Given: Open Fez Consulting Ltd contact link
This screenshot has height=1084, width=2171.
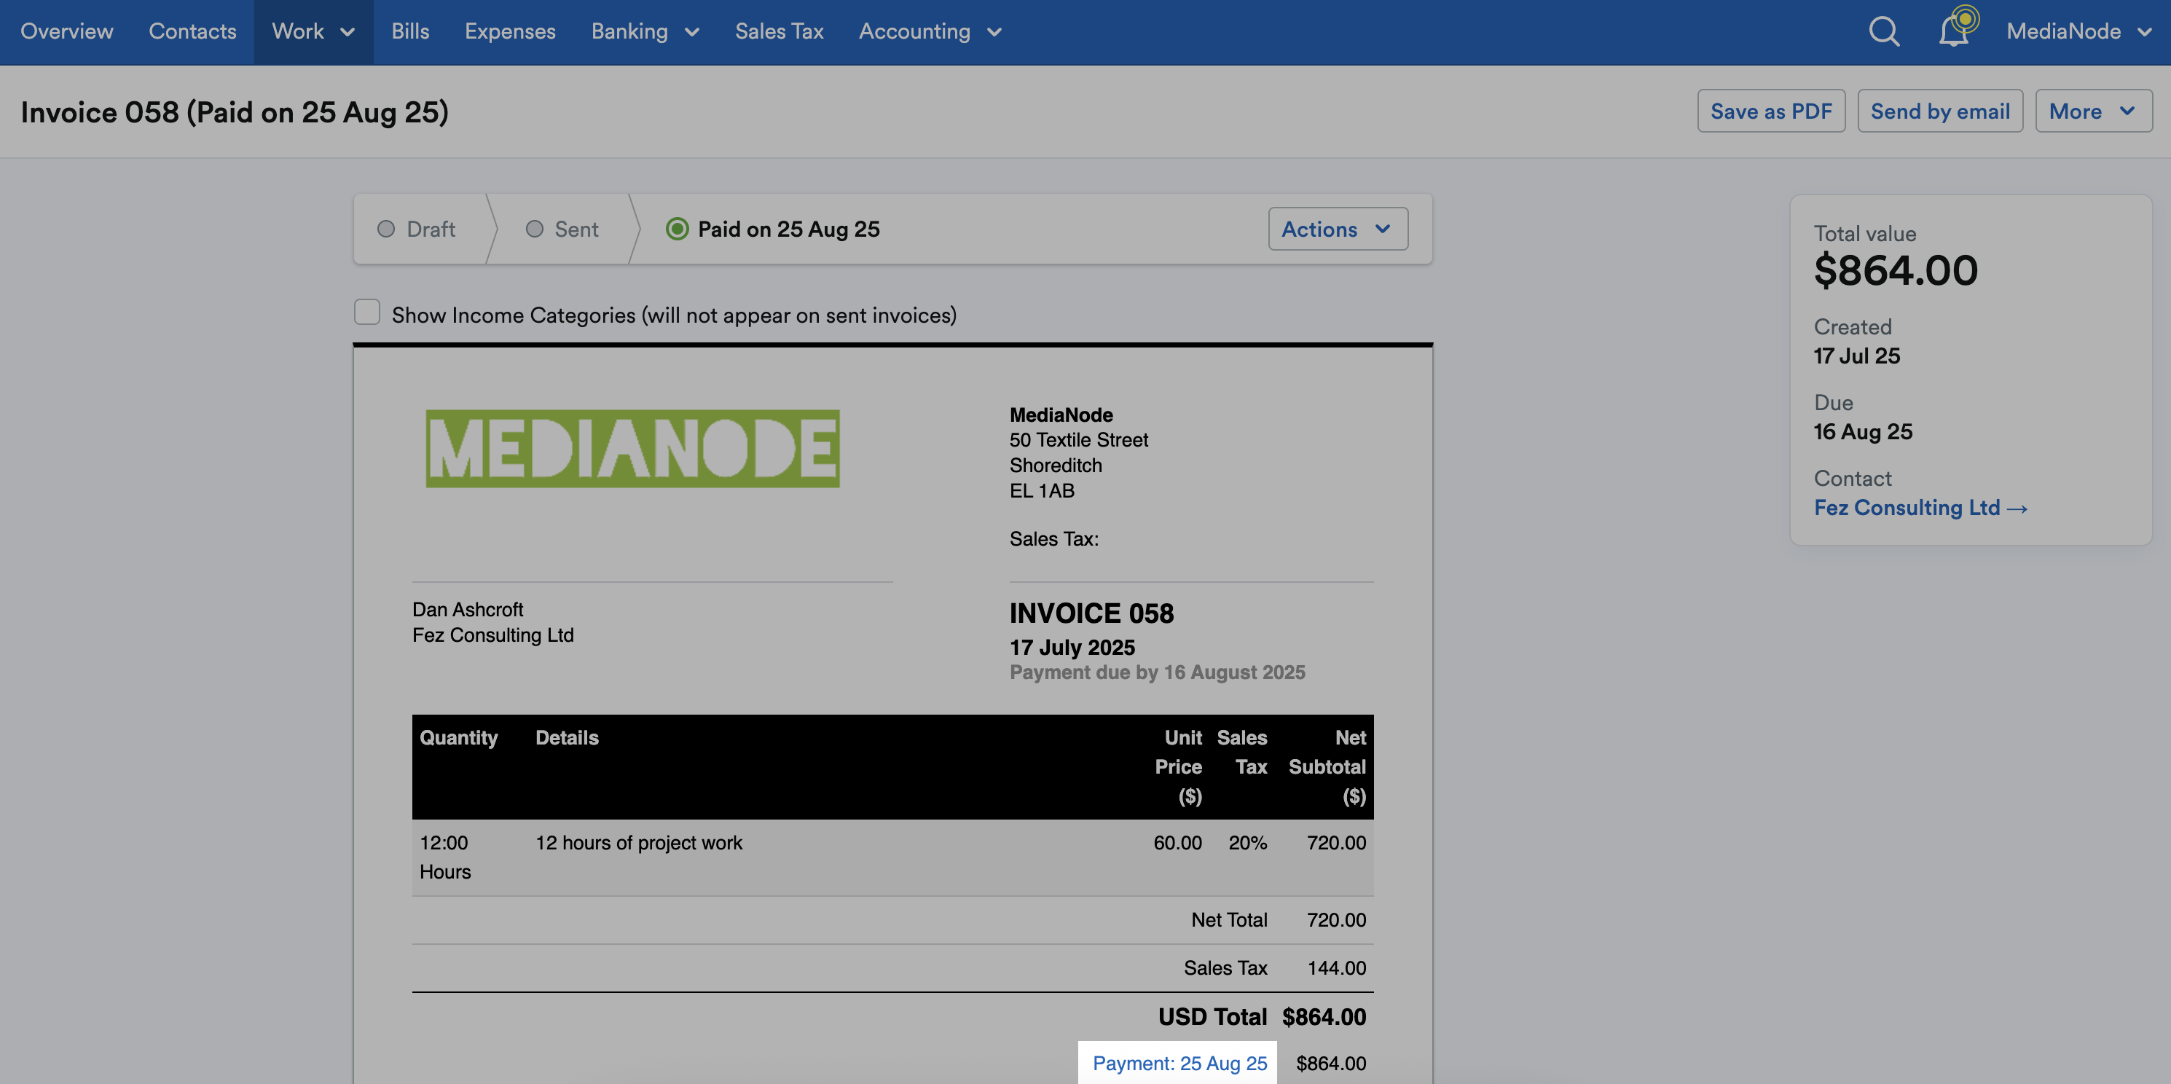Looking at the screenshot, I should point(1920,508).
